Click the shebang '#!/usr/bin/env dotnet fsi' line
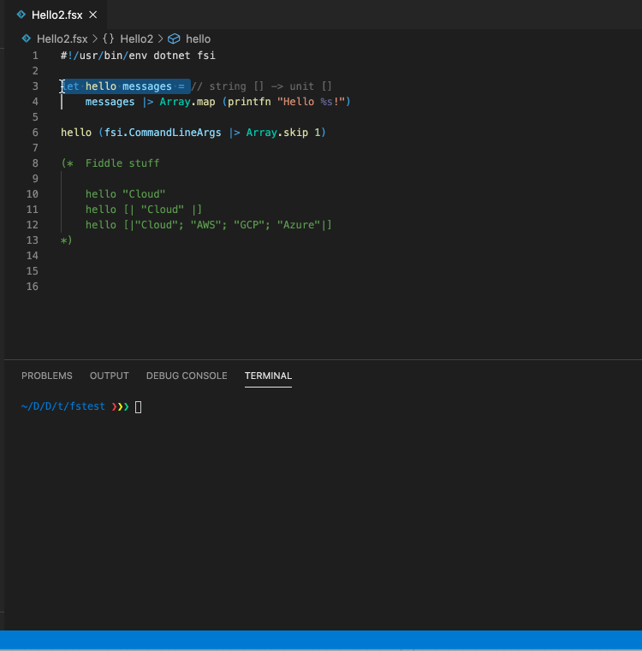Screen dimensions: 642x651 [x=138, y=56]
